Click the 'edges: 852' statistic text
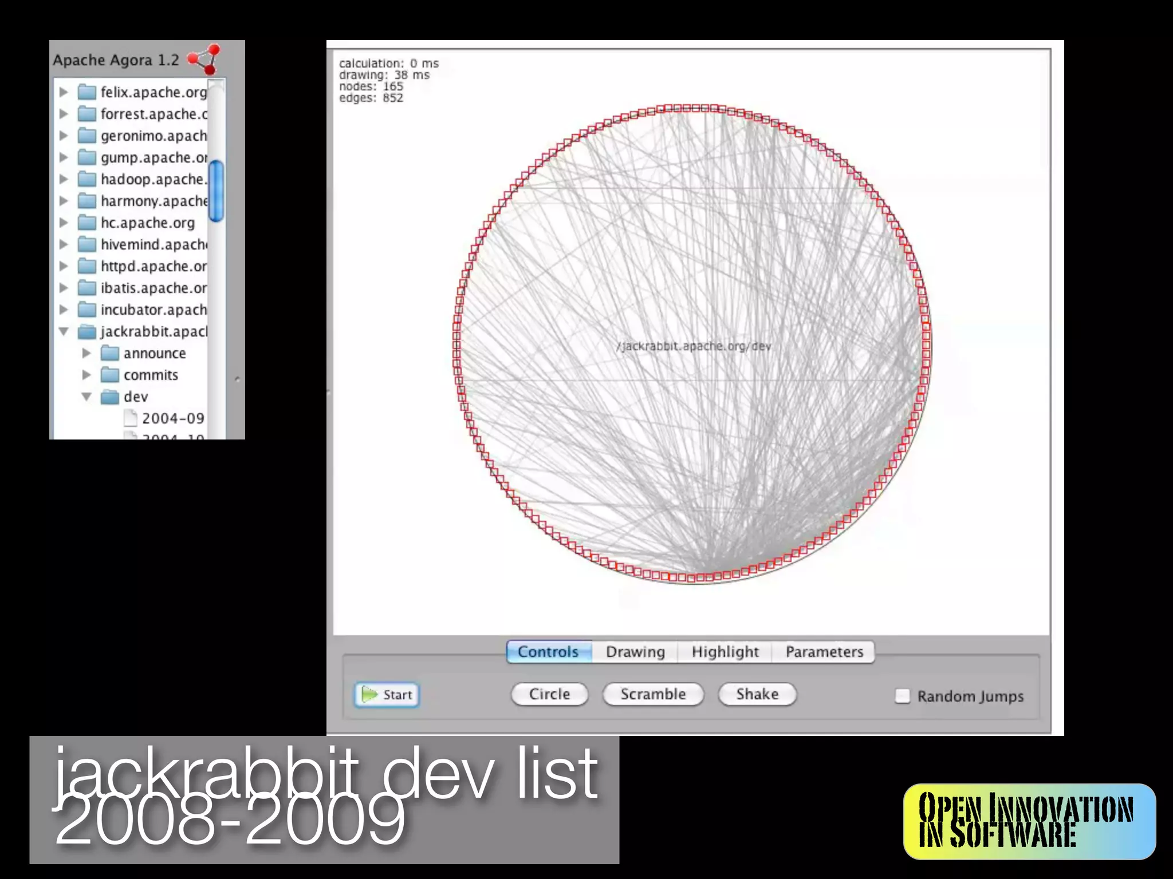The height and width of the screenshot is (879, 1173). pyautogui.click(x=371, y=98)
